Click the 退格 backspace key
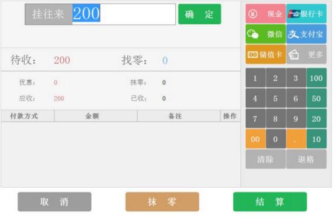 pos(306,159)
